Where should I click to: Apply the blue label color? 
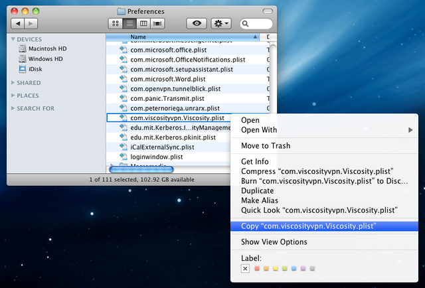click(294, 268)
